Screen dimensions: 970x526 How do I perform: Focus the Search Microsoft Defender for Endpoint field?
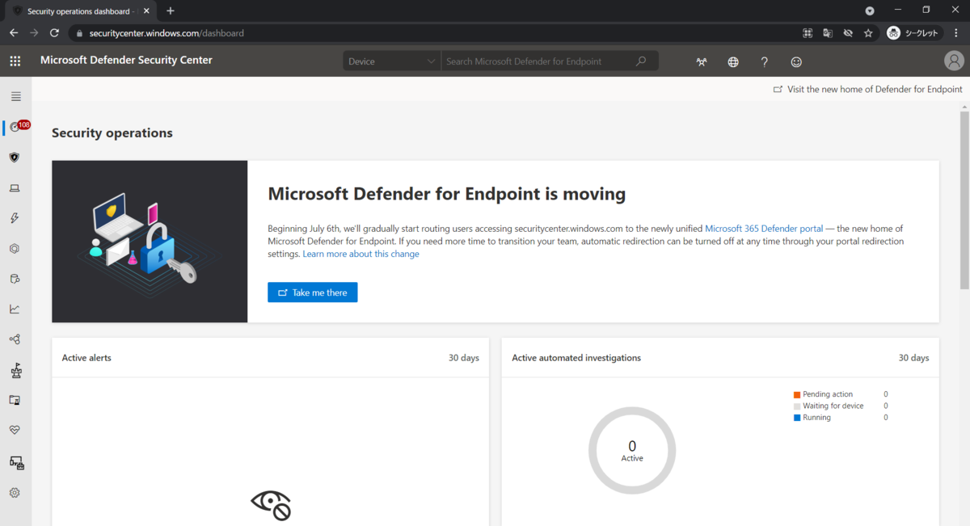click(537, 61)
